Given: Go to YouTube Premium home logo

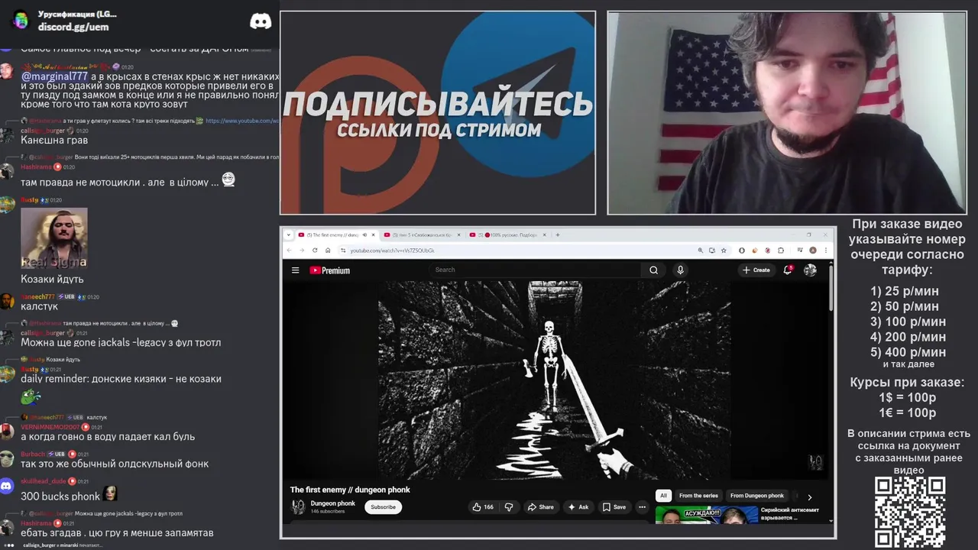Looking at the screenshot, I should (329, 270).
